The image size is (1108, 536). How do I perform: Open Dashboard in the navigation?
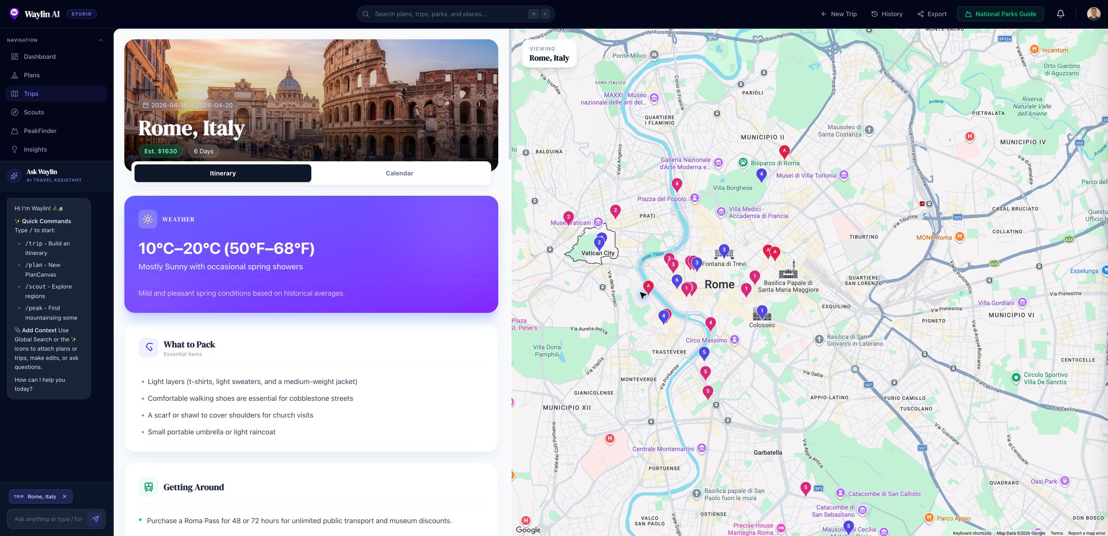56,57
